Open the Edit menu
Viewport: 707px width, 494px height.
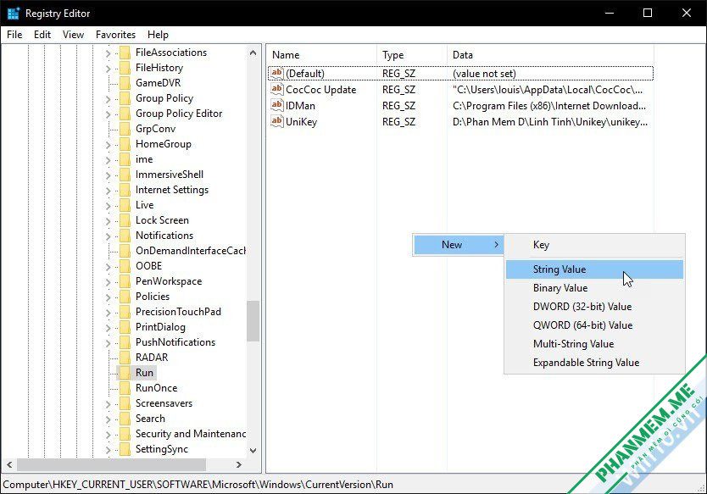[42, 35]
